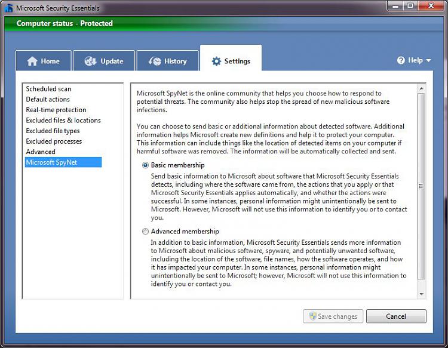Viewport: 448px width, 348px height.
Task: Click the Save changes button
Action: coord(333,316)
